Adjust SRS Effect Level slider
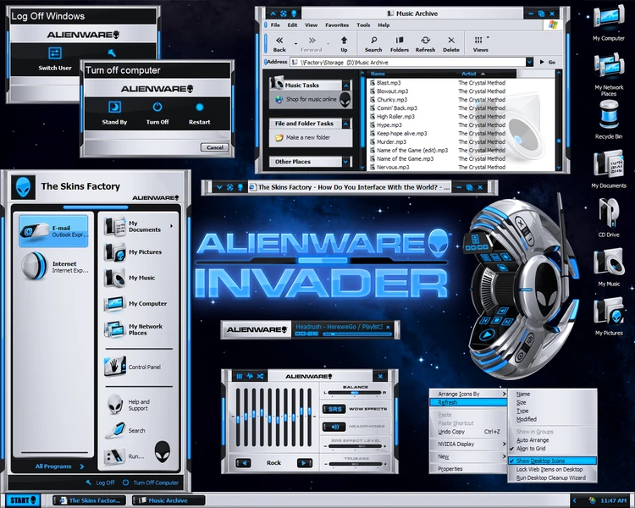This screenshot has width=635, height=508. [355, 446]
